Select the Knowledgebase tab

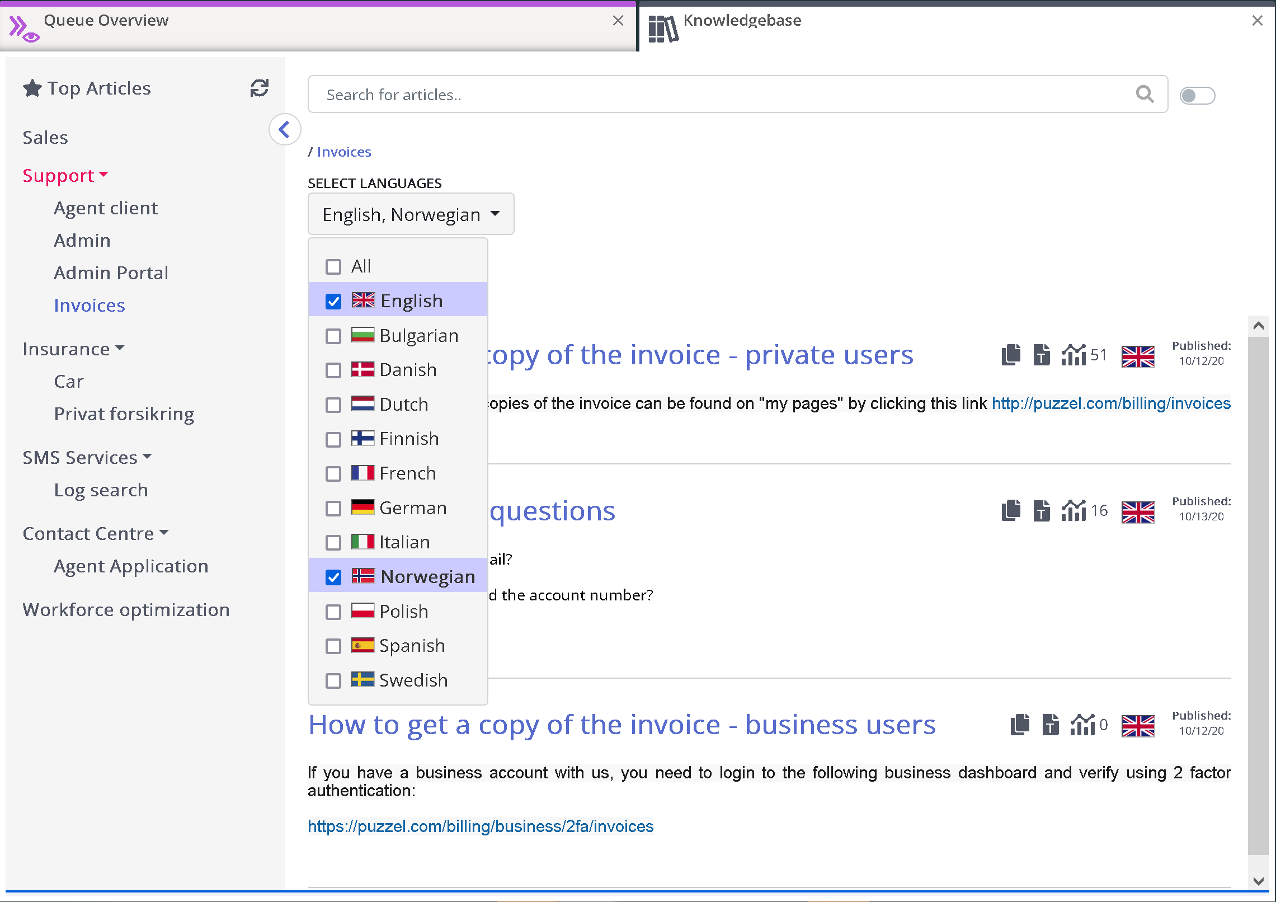pyautogui.click(x=742, y=21)
